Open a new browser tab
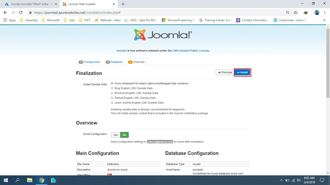The height and width of the screenshot is (185, 330). pyautogui.click(x=123, y=4)
